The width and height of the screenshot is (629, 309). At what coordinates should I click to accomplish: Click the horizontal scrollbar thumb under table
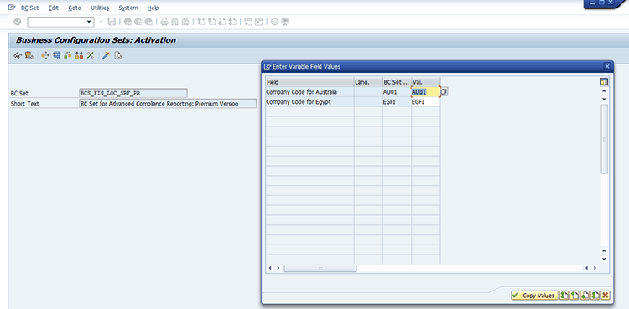click(320, 268)
